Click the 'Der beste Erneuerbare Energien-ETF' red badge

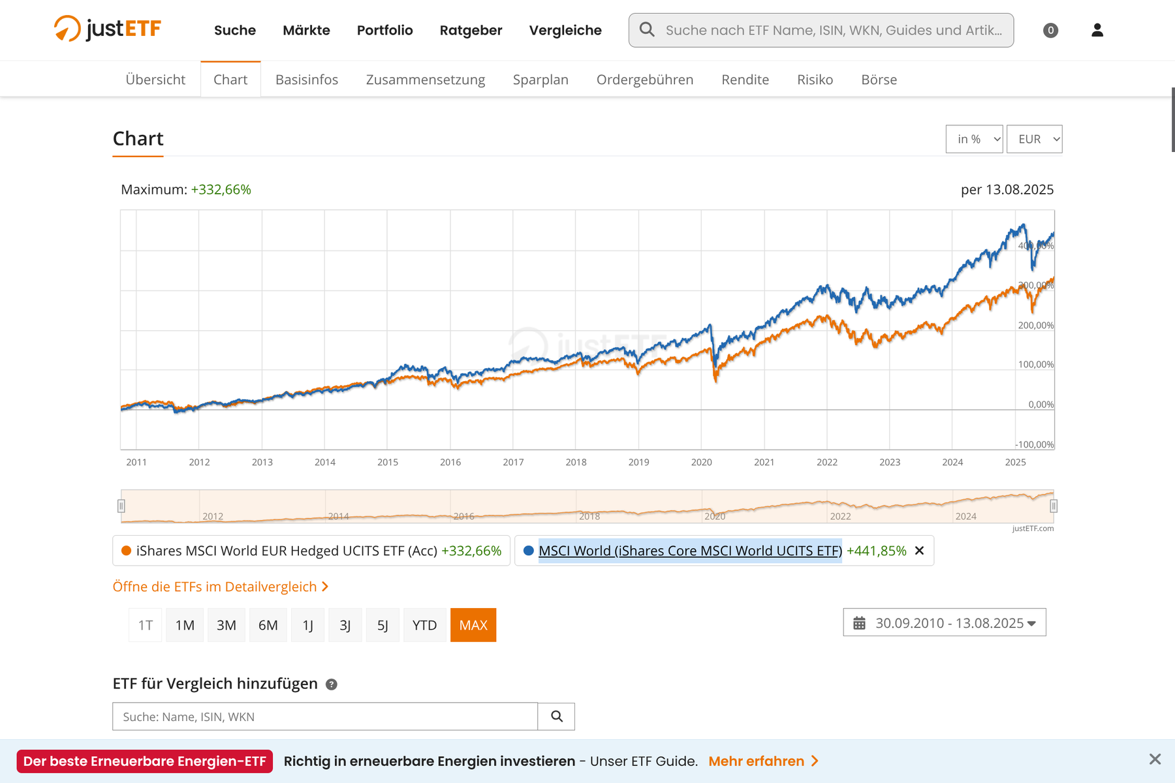tap(145, 761)
